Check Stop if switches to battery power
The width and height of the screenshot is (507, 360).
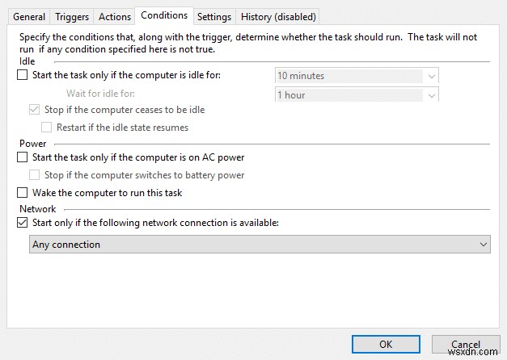pyautogui.click(x=35, y=175)
